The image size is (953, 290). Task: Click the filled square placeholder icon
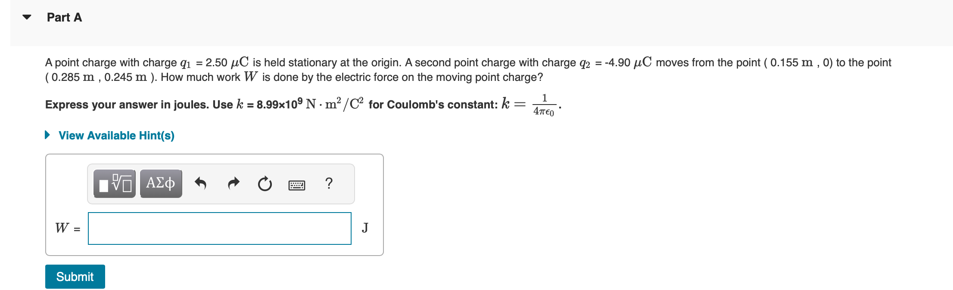point(103,186)
